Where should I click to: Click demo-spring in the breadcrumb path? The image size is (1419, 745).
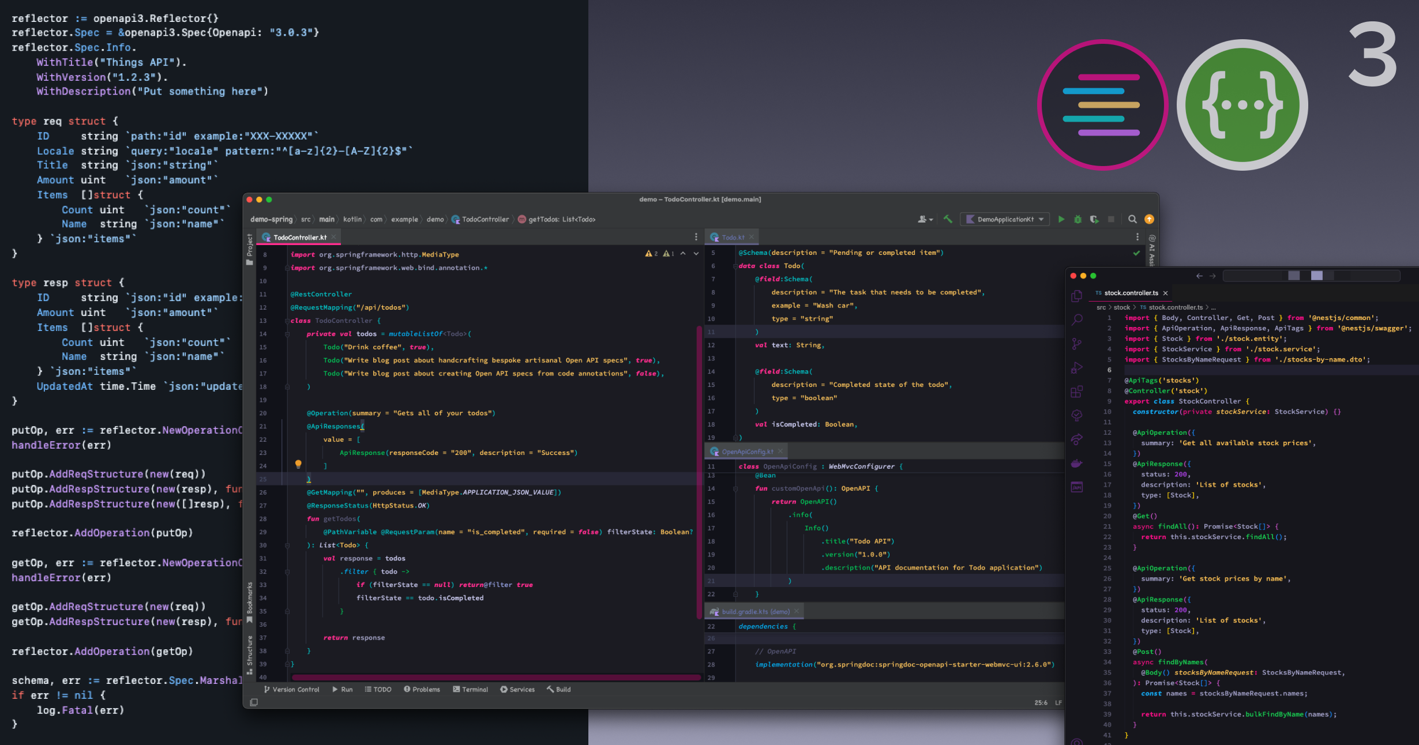pos(271,219)
